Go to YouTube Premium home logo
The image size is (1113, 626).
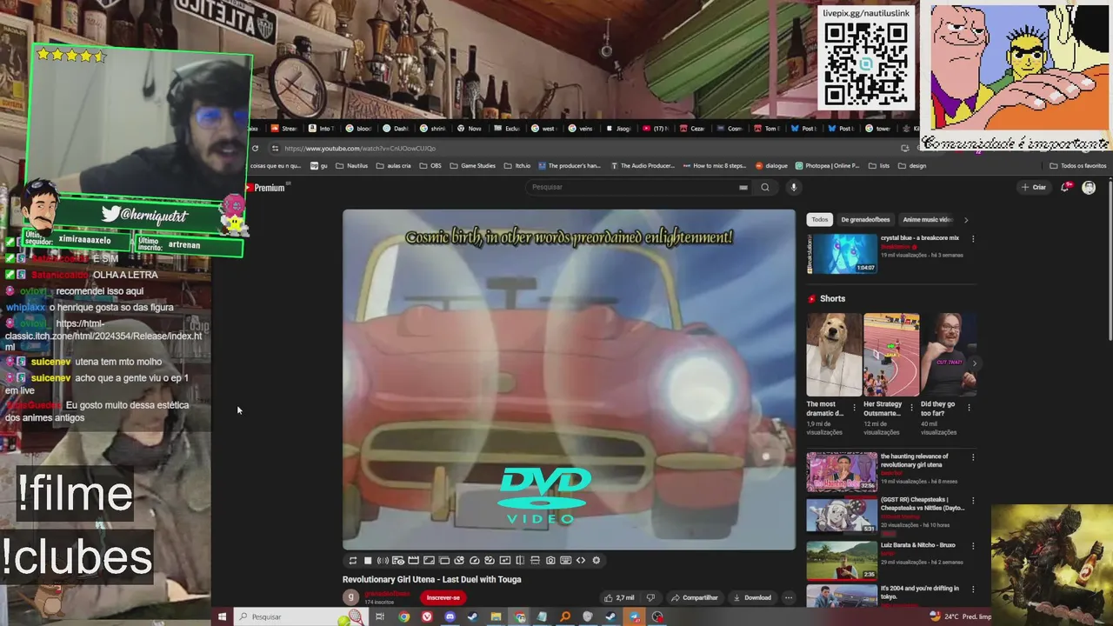265,188
